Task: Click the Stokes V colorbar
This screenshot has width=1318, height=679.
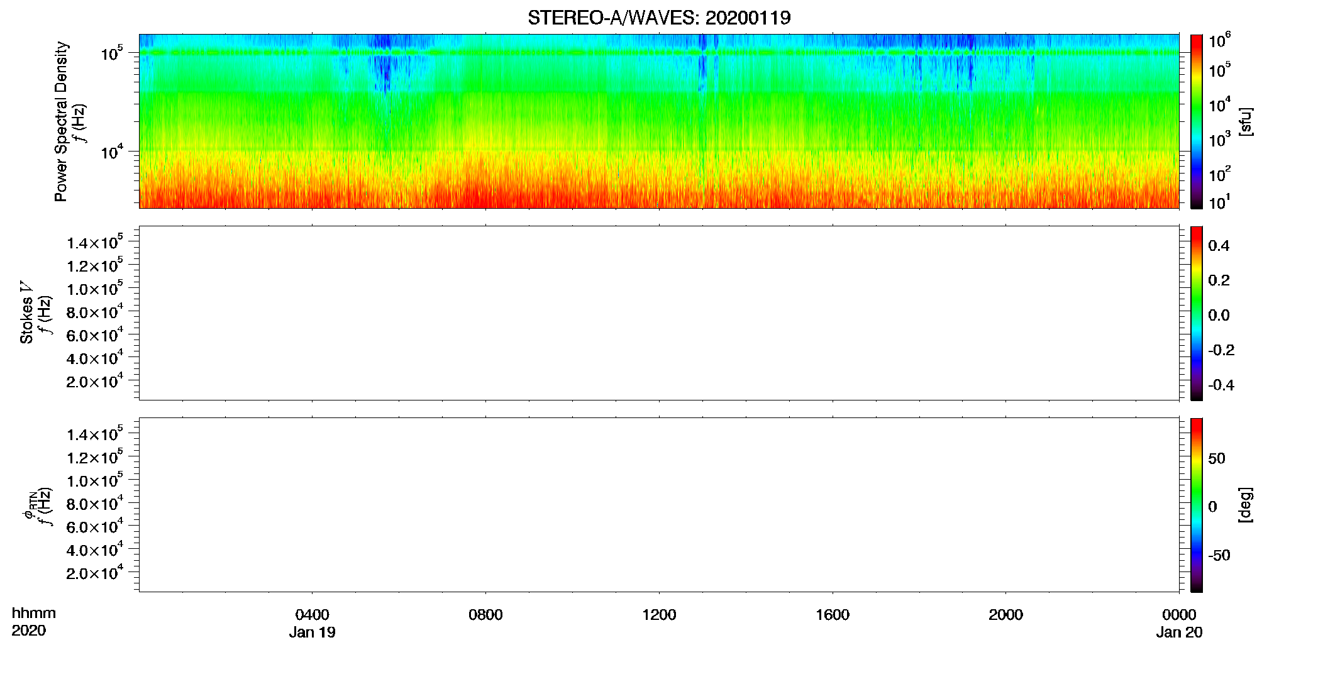Action: click(x=1197, y=313)
